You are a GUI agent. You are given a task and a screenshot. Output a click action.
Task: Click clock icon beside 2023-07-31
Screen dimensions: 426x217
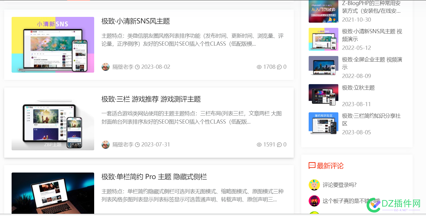click(137, 145)
